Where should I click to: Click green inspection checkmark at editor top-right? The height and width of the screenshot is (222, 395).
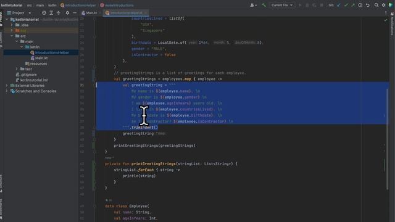point(385,20)
